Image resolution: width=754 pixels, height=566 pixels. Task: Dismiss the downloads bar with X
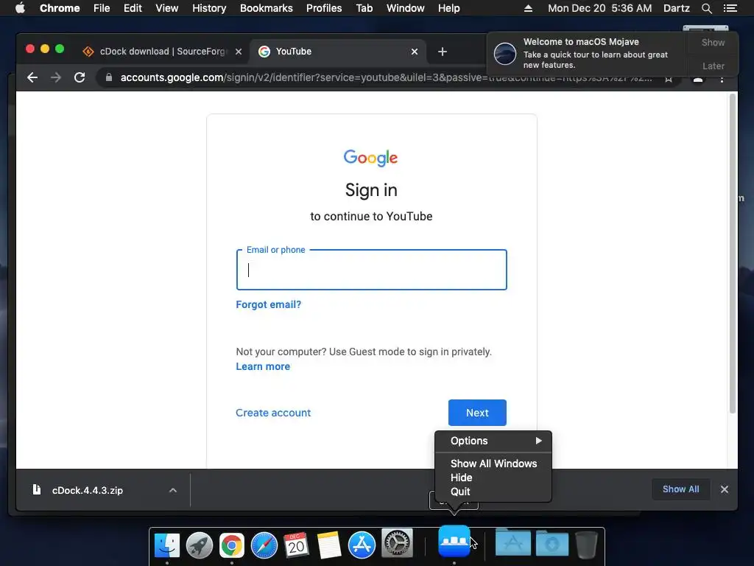click(x=725, y=489)
